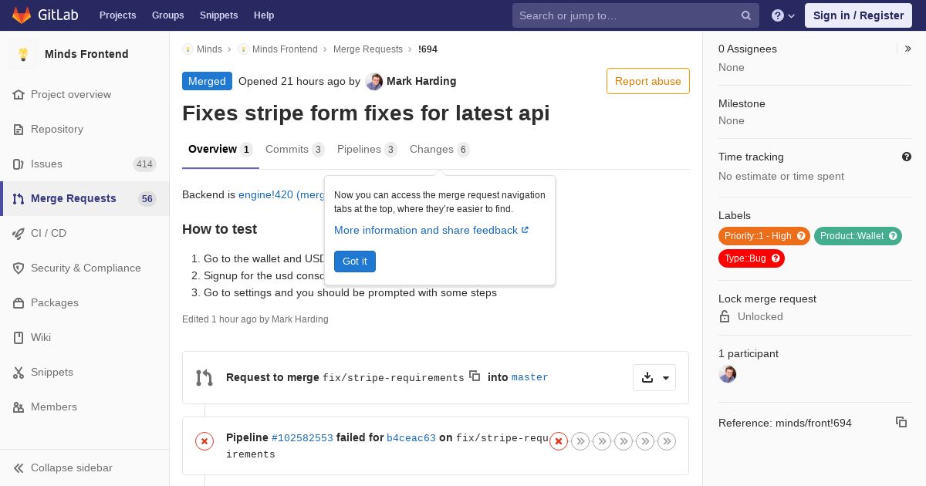Viewport: 926px width, 486px height.
Task: Open Project overview in sidebar
Action: [x=71, y=94]
